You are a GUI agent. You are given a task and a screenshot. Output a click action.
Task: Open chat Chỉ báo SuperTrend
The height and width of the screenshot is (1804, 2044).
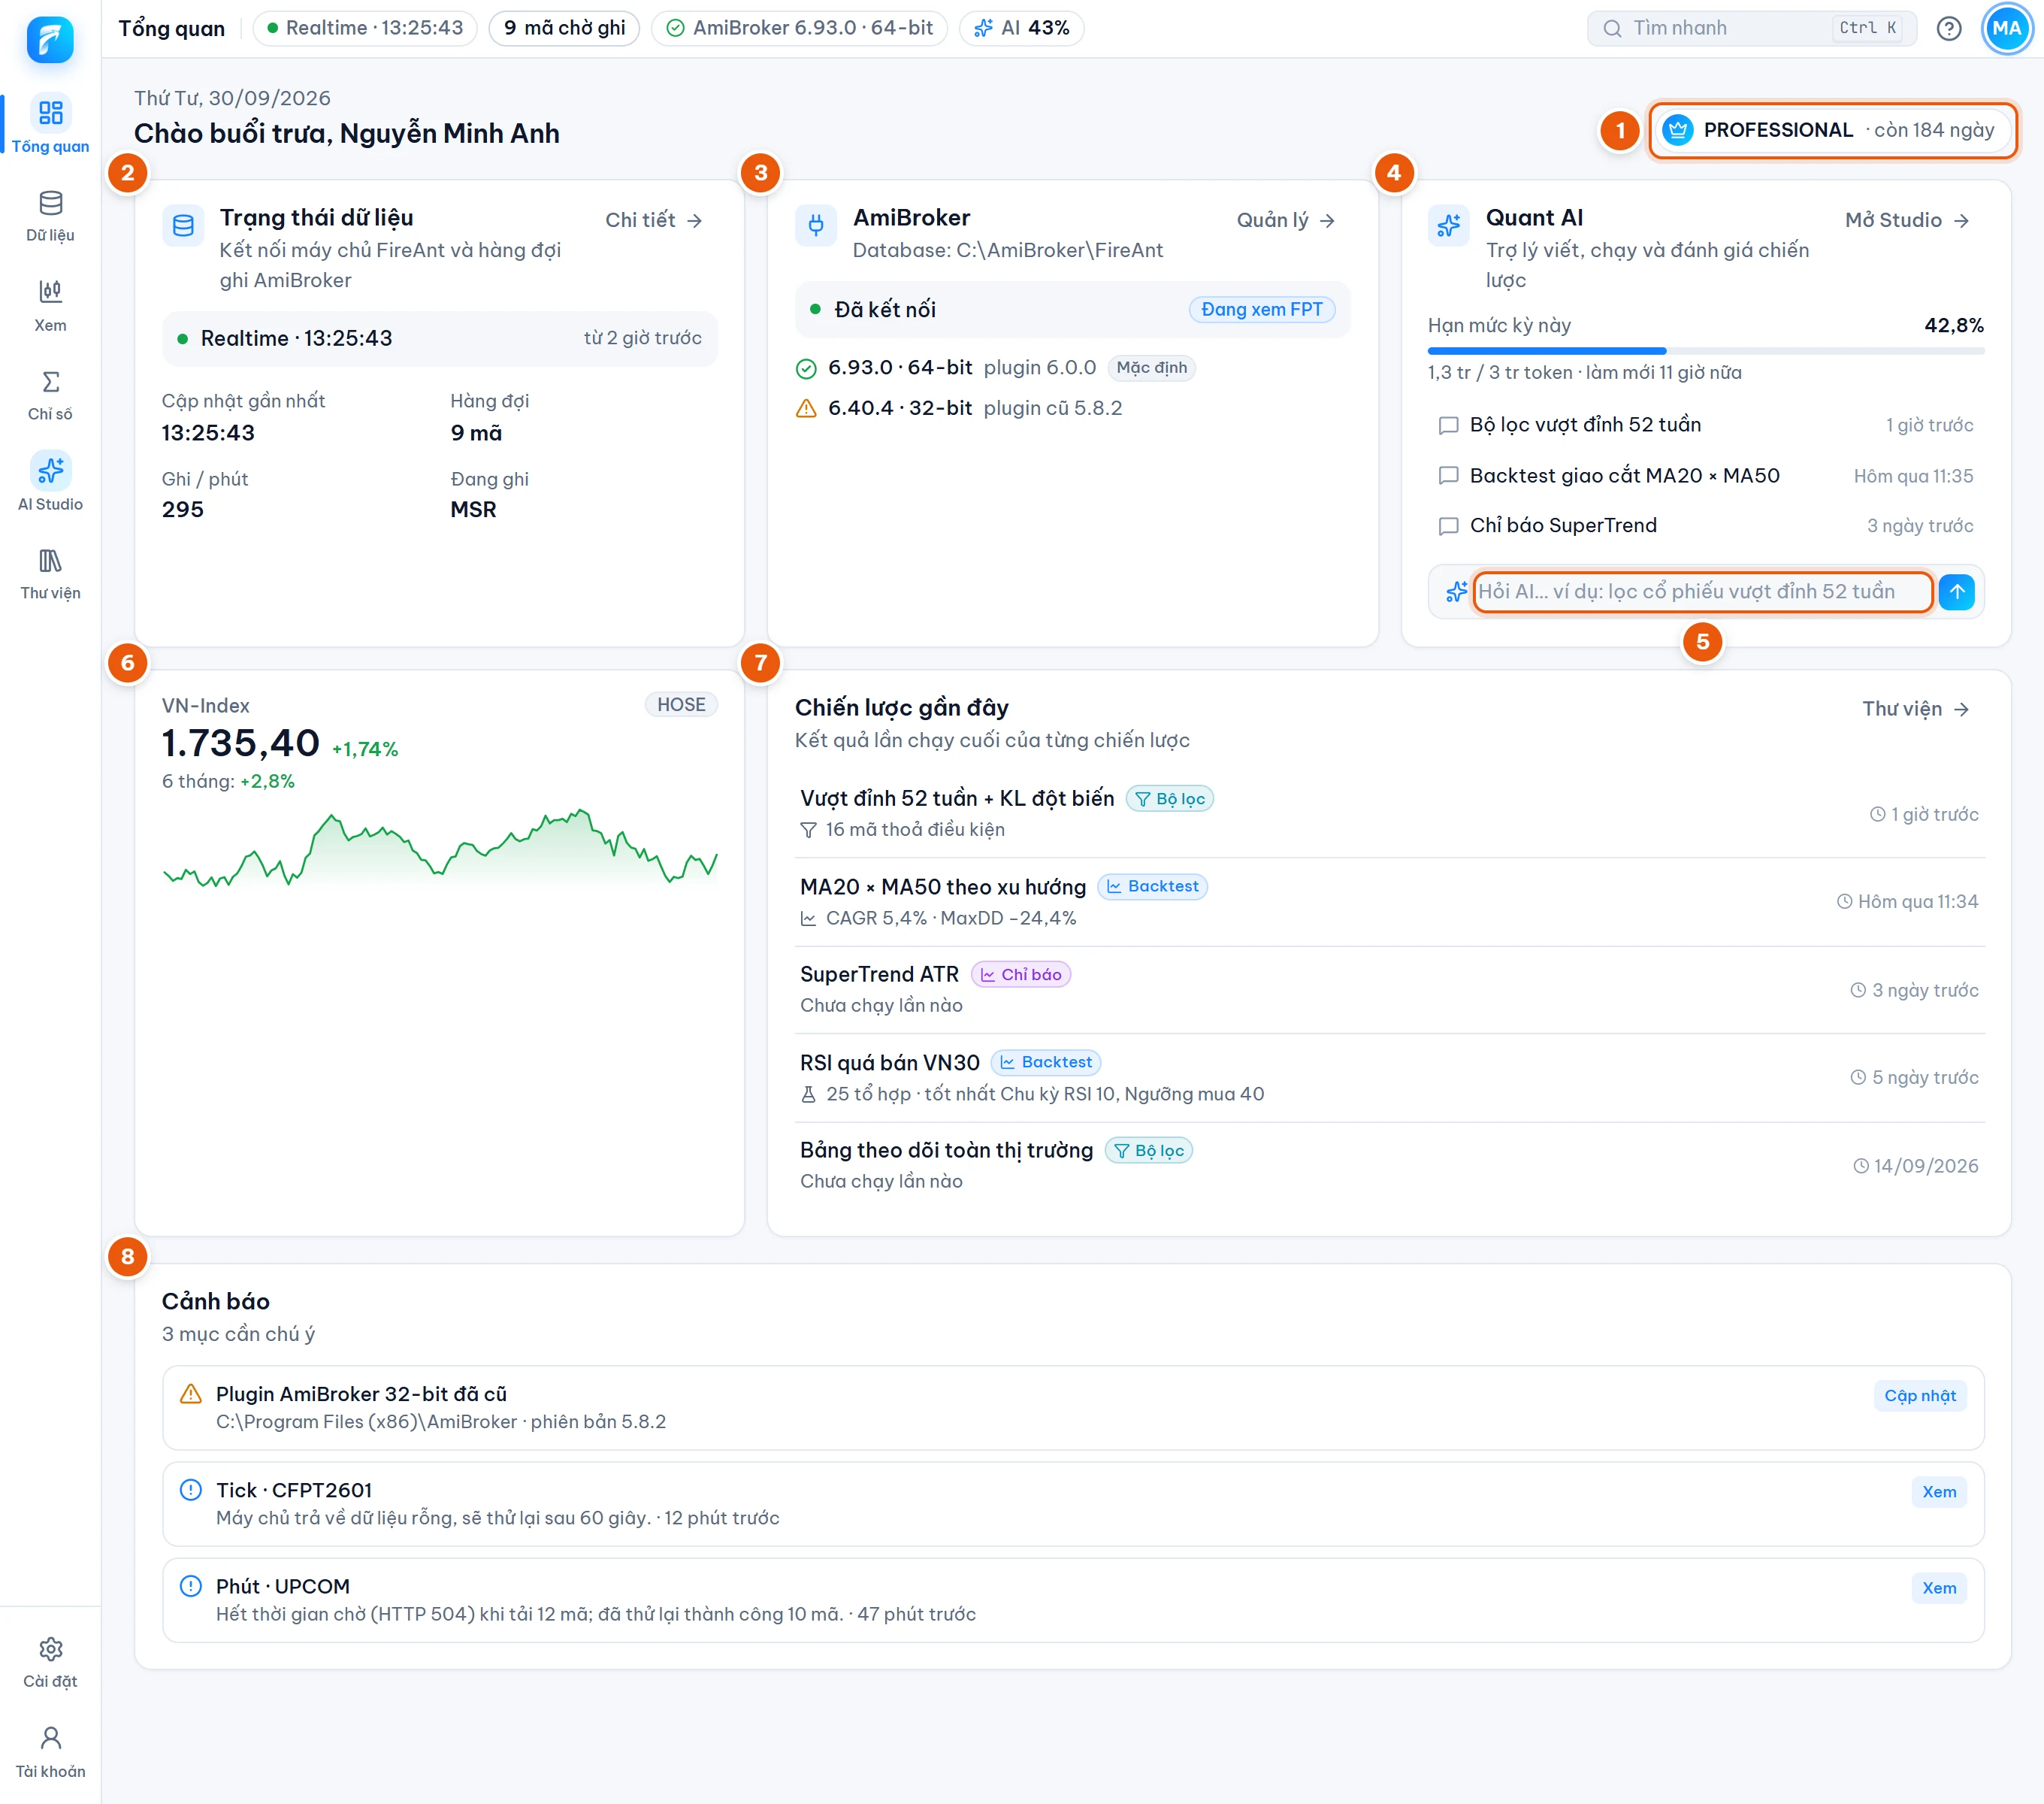pyautogui.click(x=1705, y=526)
